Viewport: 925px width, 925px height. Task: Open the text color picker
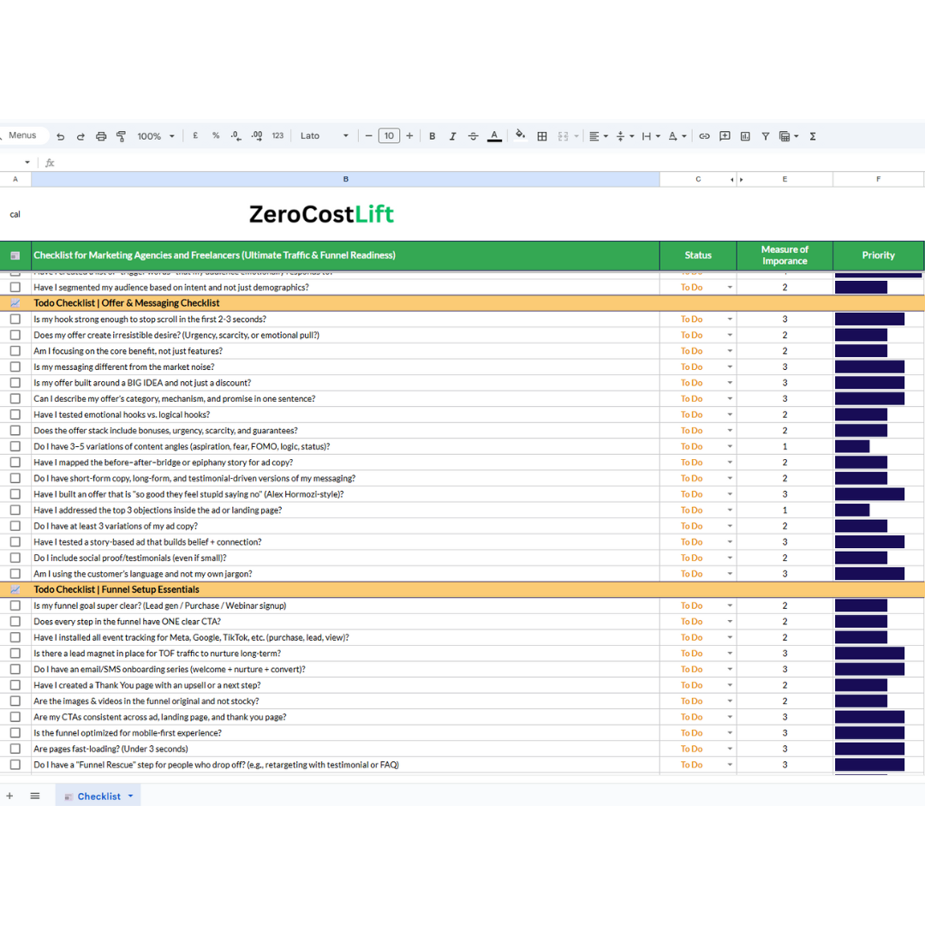click(x=494, y=136)
